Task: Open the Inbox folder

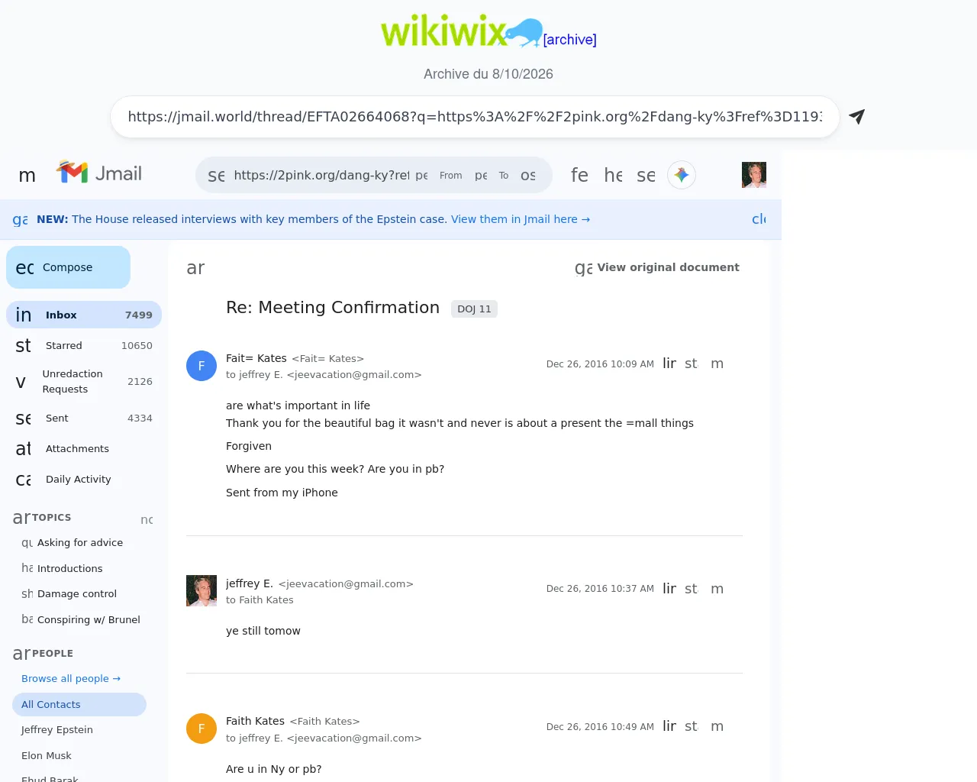Action: click(x=84, y=315)
